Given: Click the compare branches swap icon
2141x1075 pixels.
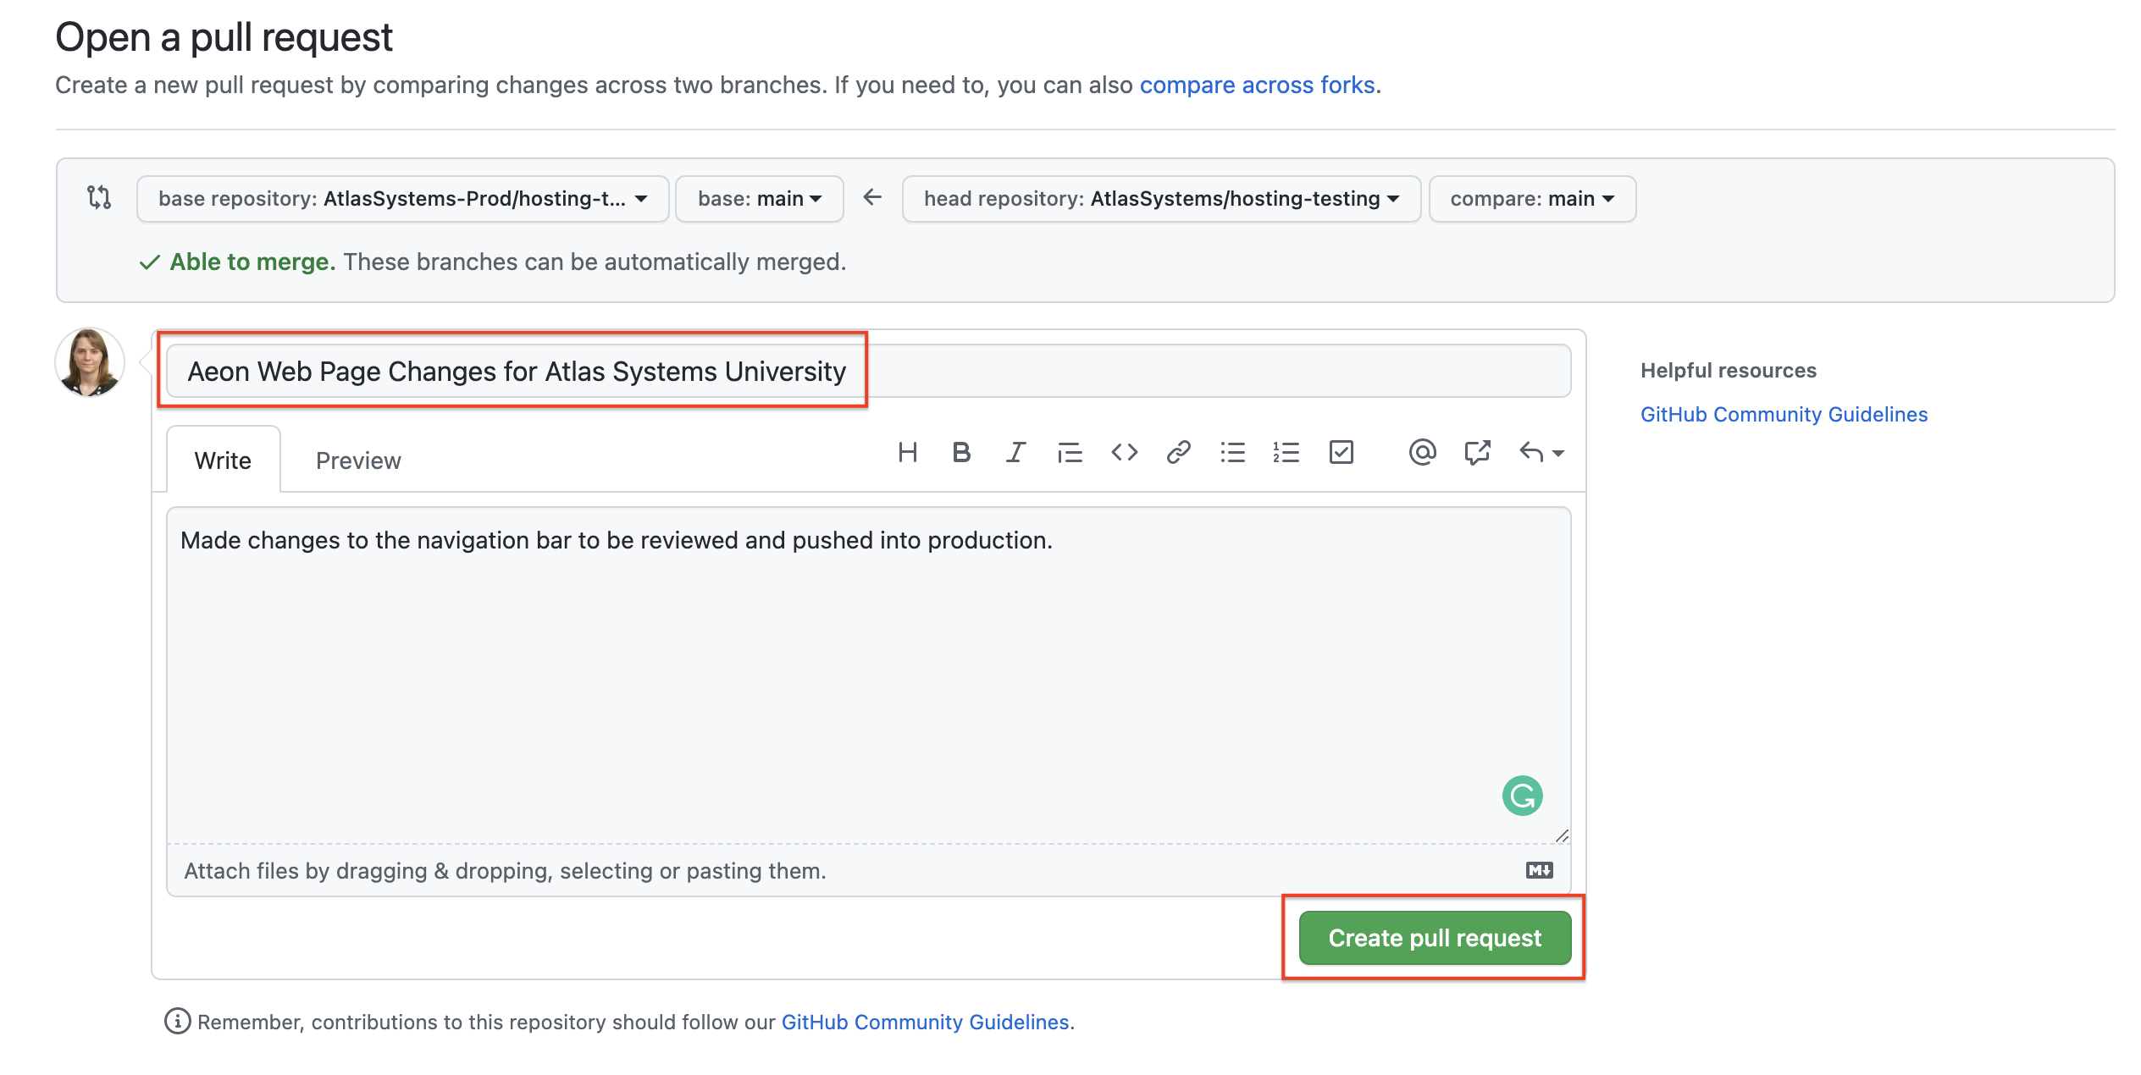Looking at the screenshot, I should click(x=99, y=197).
